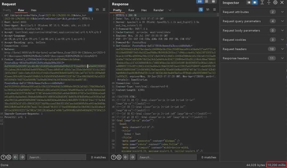Screen dimensions: 287x168
Task: Go to previous match in Request search
Action: (15, 157)
